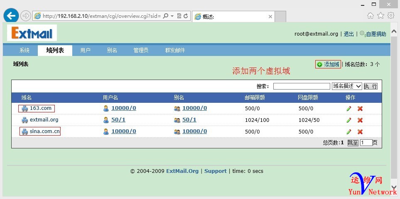The width and height of the screenshot is (400, 199).
Task: Open 自愿捐助 donation link
Action: 376,34
